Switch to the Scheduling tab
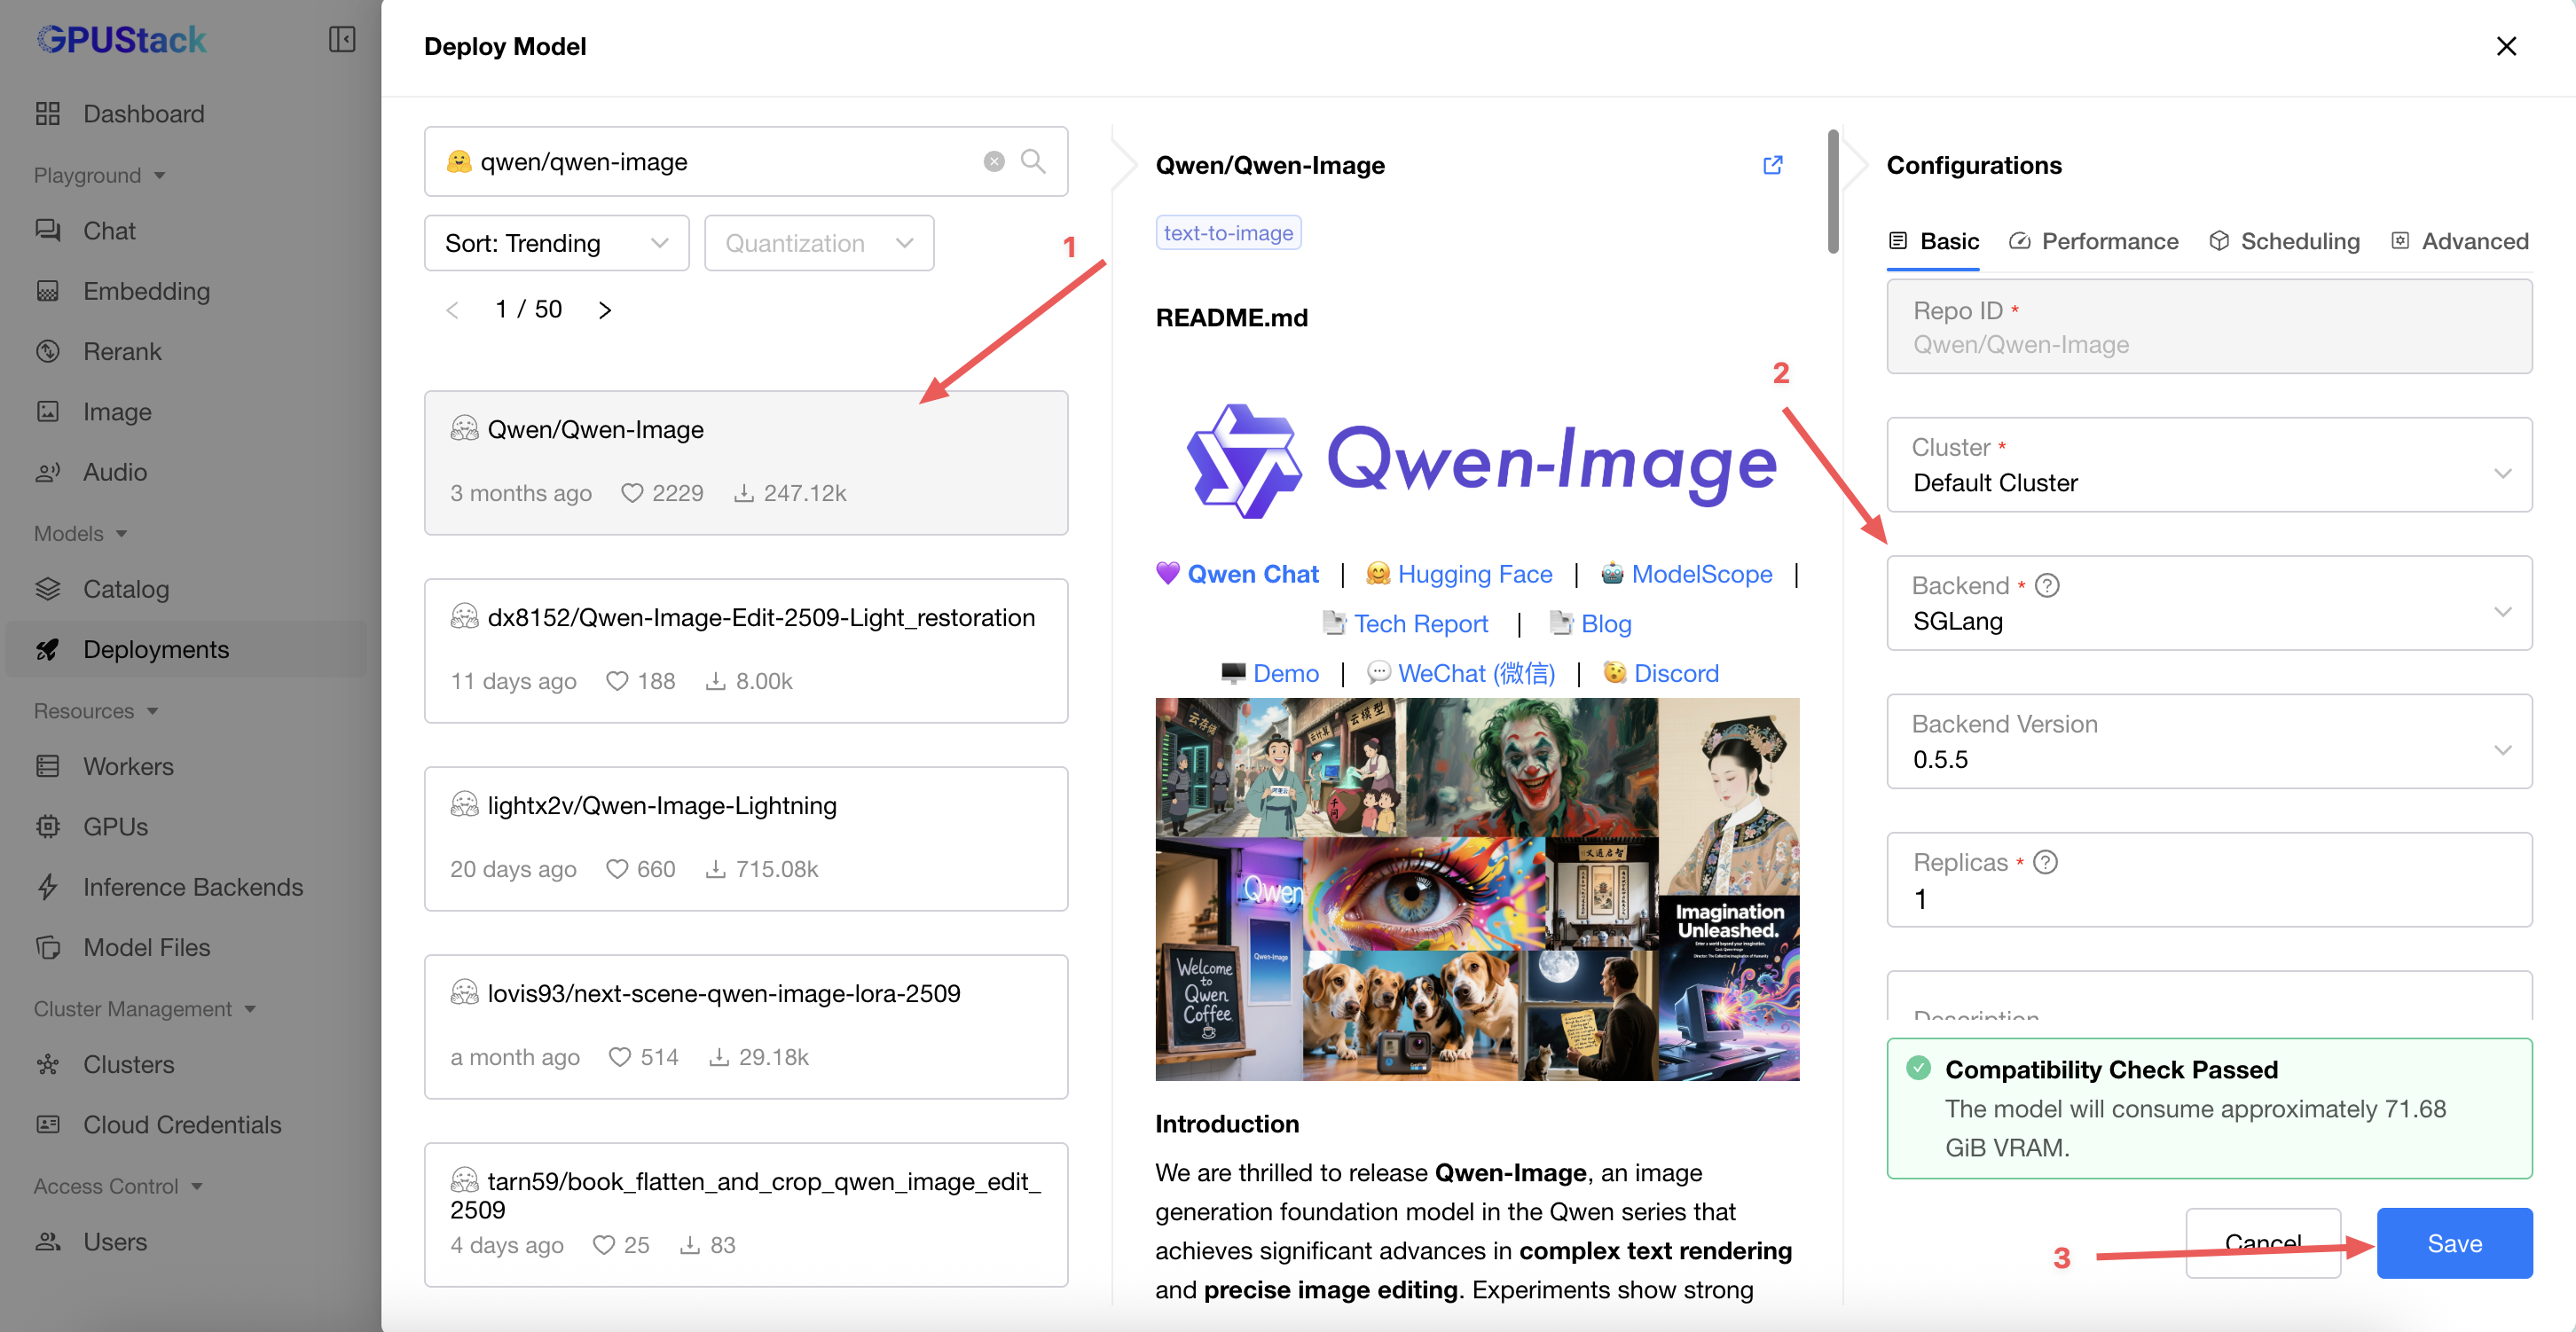This screenshot has width=2576, height=1332. coord(2284,241)
